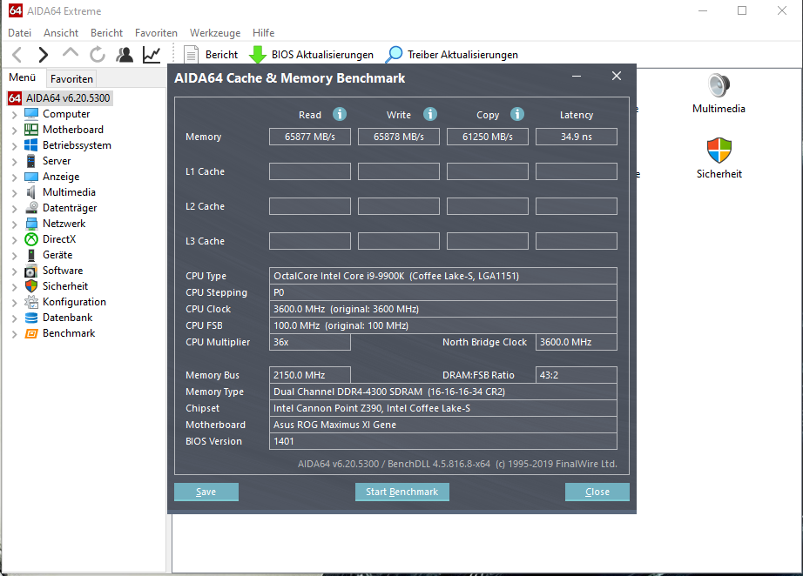The width and height of the screenshot is (803, 576).
Task: Expand the Multimedia tree node
Action: 14,193
